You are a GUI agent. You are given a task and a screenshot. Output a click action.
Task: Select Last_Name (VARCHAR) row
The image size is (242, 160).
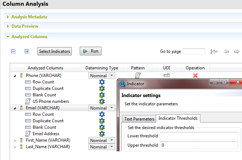(48, 147)
